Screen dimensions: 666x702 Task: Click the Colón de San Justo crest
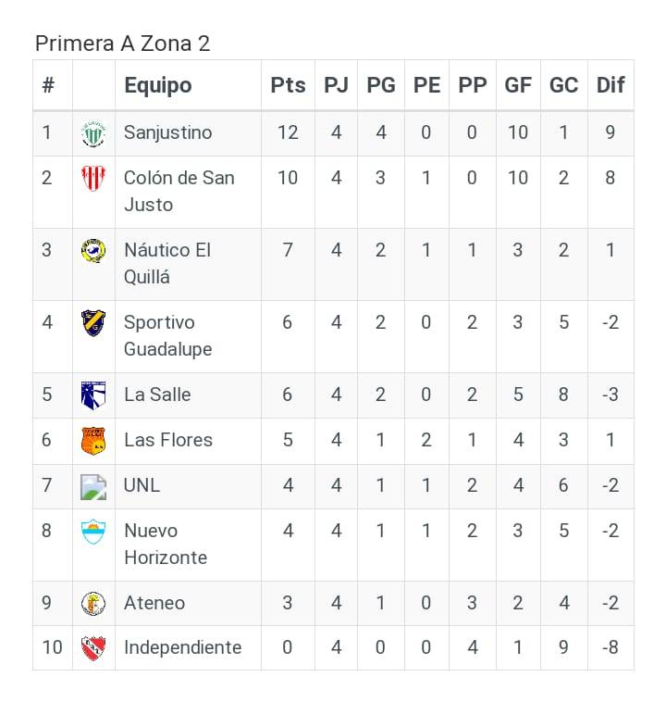93,178
